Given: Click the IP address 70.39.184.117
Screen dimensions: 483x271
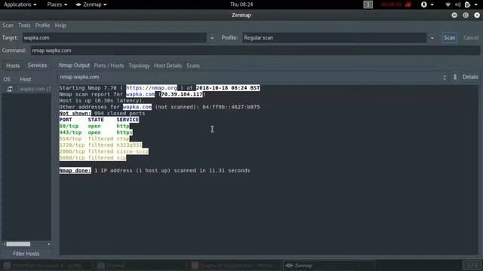Looking at the screenshot, I should point(182,94).
